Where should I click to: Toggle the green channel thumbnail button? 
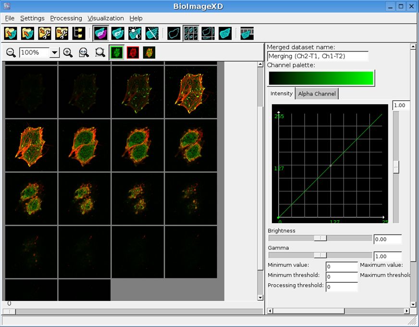[x=116, y=52]
